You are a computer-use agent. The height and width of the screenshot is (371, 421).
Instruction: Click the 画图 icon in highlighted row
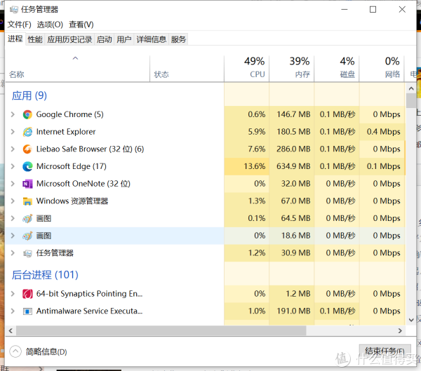(x=27, y=236)
